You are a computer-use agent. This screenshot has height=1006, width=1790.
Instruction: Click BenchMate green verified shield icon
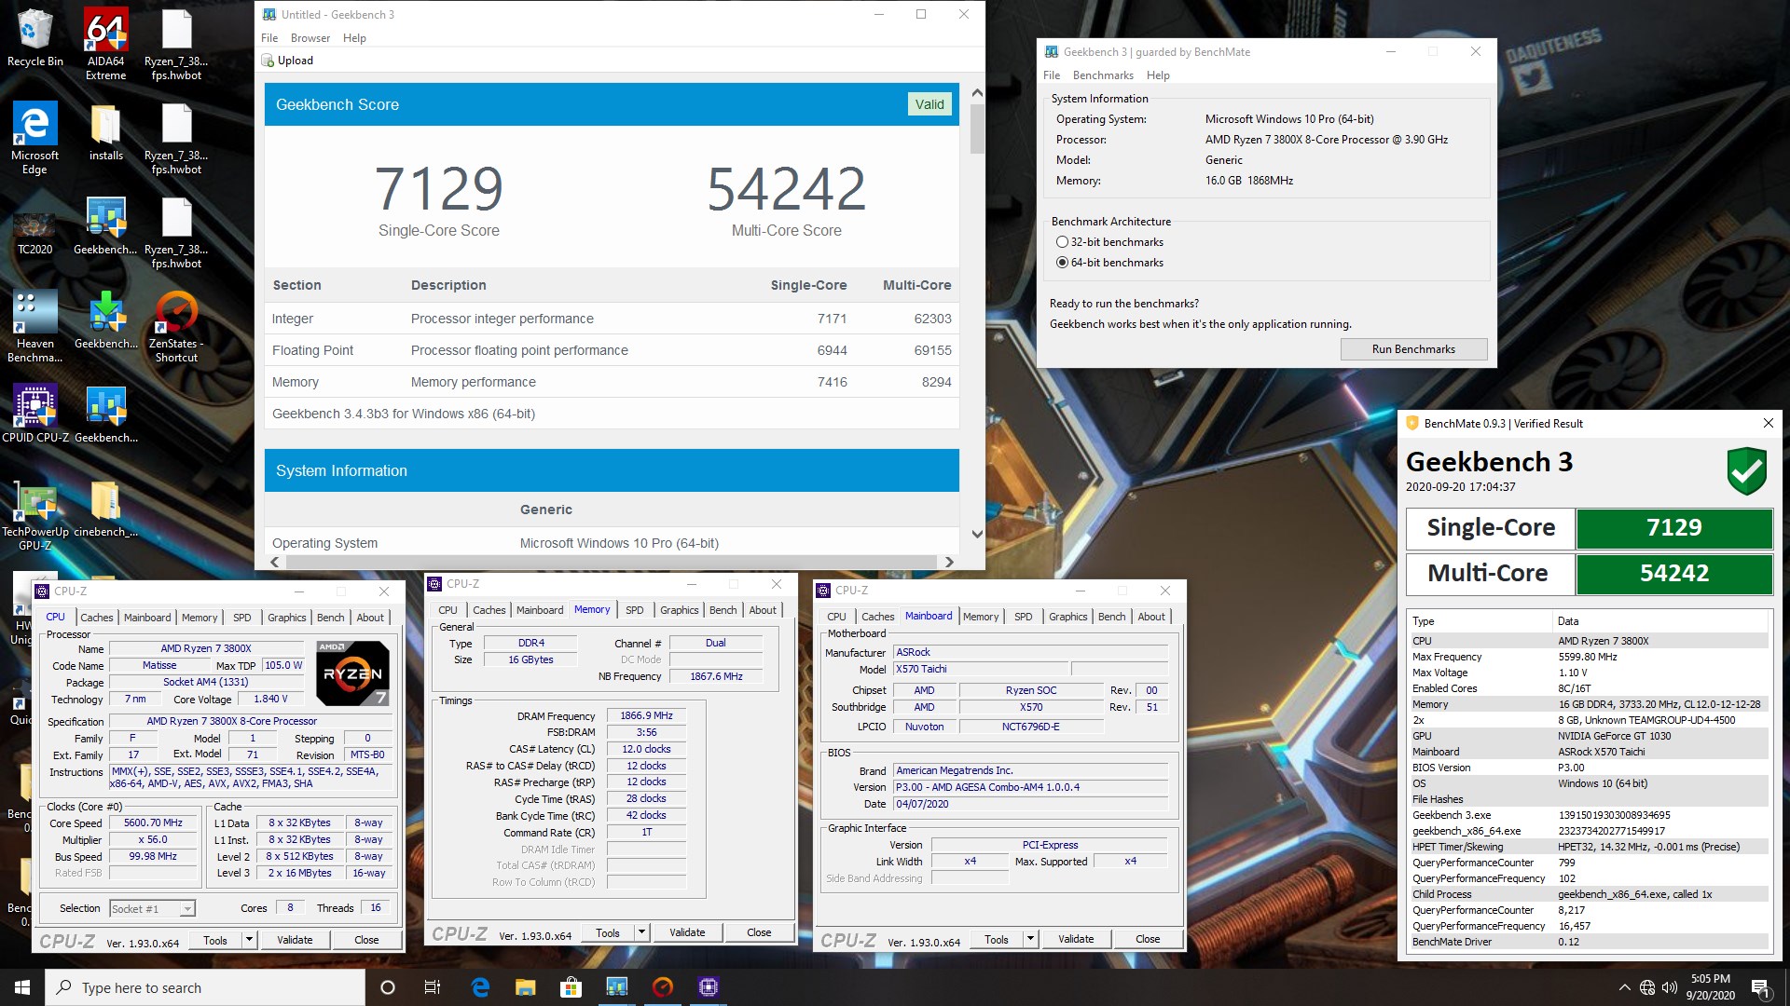(1746, 470)
